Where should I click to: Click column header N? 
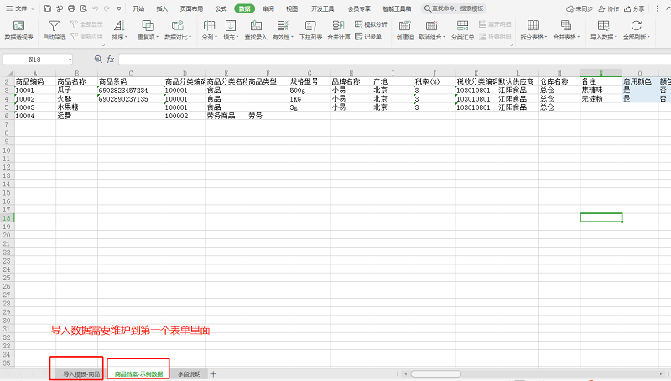(x=601, y=73)
